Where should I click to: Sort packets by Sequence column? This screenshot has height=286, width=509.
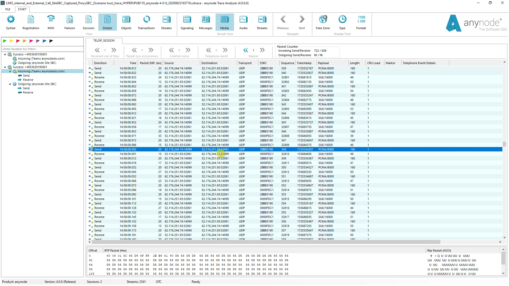click(x=287, y=63)
